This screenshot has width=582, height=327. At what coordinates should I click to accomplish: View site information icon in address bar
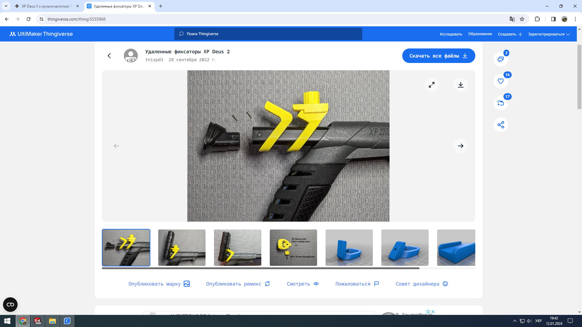(x=42, y=19)
